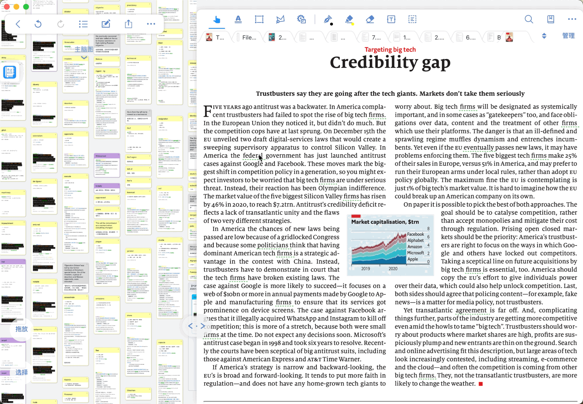Select the text box tool
Image resolution: width=583 pixels, height=404 pixels.
click(x=391, y=20)
